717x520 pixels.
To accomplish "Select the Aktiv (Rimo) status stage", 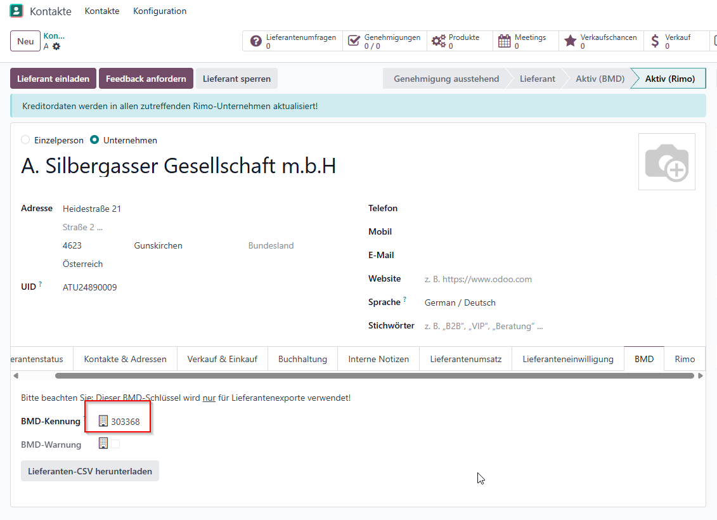I will click(670, 79).
